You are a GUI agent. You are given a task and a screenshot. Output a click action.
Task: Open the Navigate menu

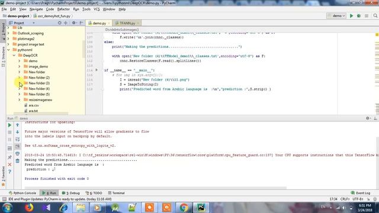pyautogui.click(x=36, y=9)
